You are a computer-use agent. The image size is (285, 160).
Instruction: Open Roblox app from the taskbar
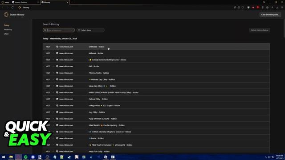click(106, 157)
